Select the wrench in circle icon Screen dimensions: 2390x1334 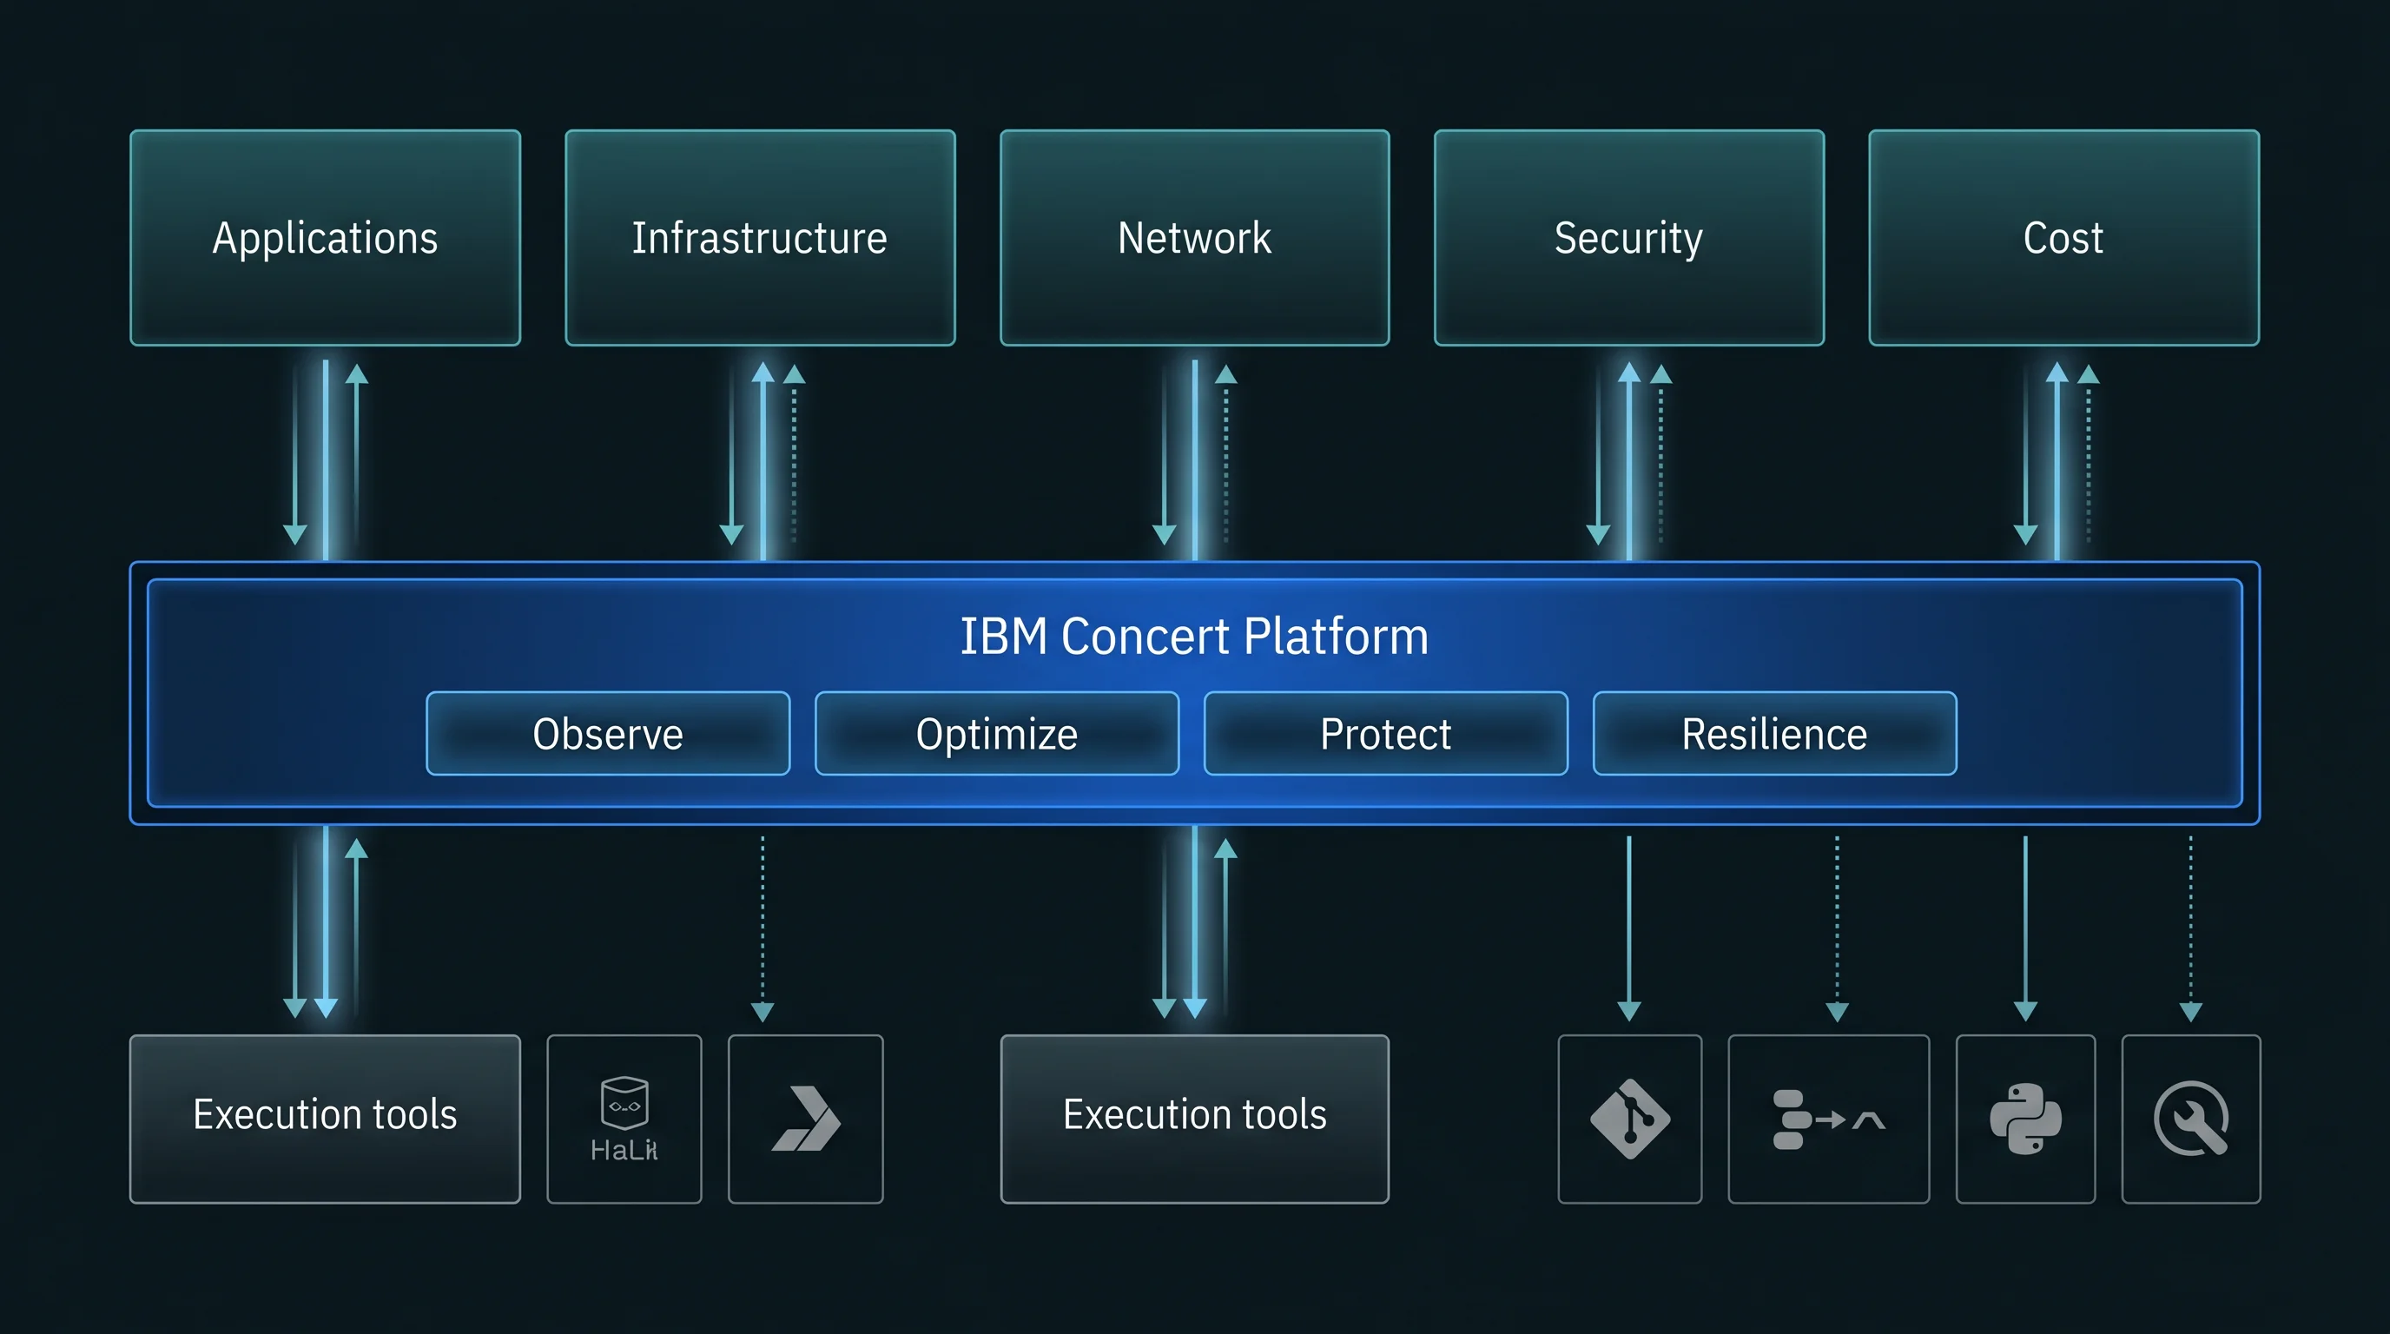click(2190, 1119)
